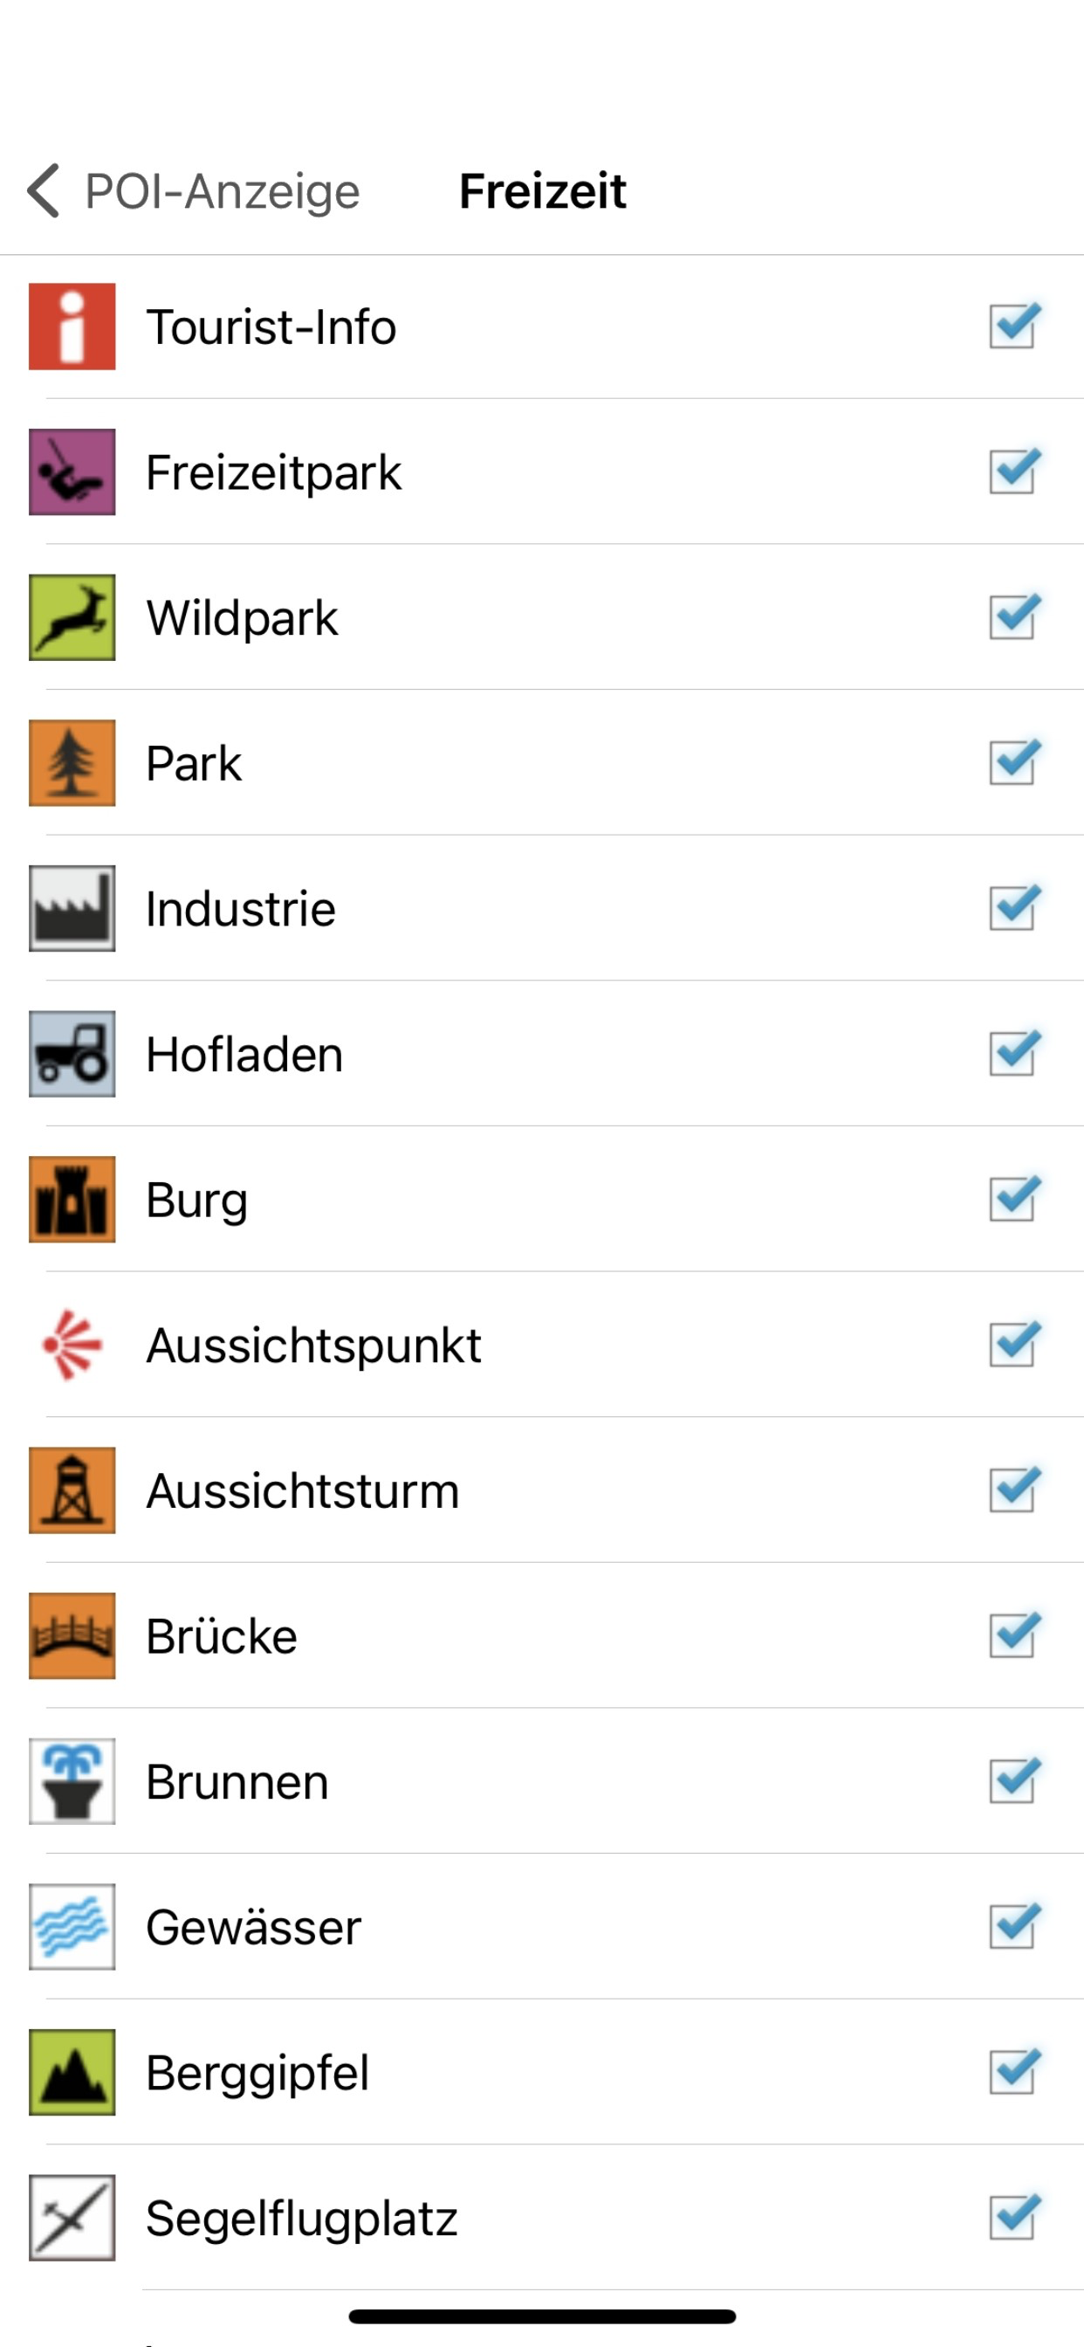
Task: Go back using the chevron arrow
Action: (43, 190)
